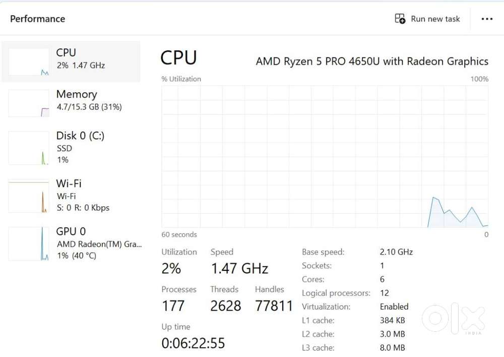Click the Up time value 0:06:22:55

click(193, 343)
